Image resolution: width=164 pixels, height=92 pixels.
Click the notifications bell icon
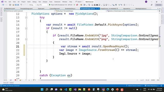(161, 86)
